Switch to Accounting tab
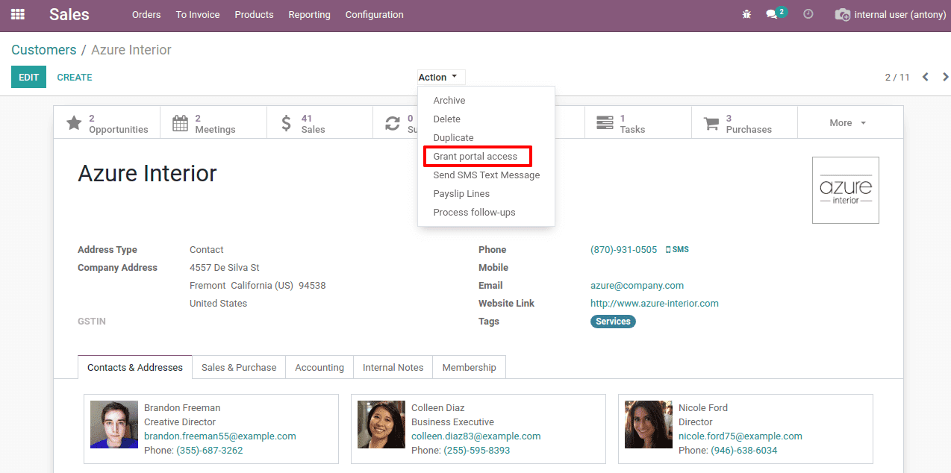951x473 pixels. coord(319,368)
